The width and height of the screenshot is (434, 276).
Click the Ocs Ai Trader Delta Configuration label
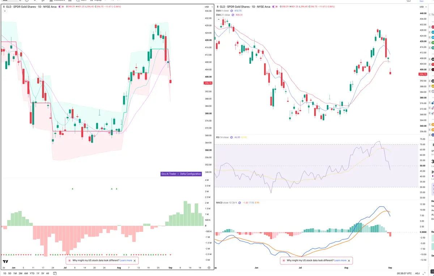coord(181,174)
